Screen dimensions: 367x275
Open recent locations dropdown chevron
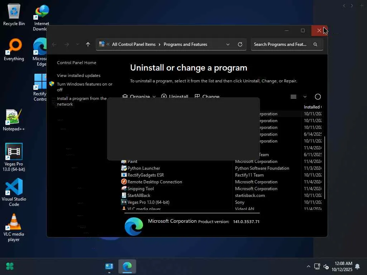tap(78, 44)
